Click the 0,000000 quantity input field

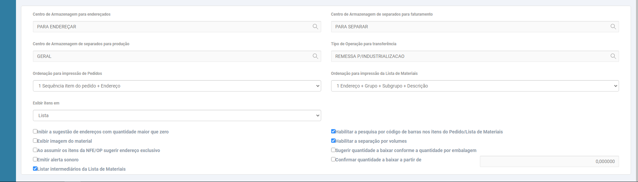(549, 161)
